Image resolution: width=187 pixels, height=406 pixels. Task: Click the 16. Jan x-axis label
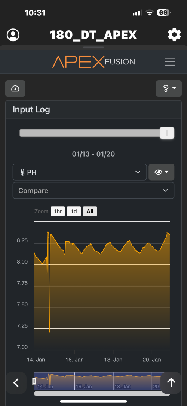(x=74, y=360)
